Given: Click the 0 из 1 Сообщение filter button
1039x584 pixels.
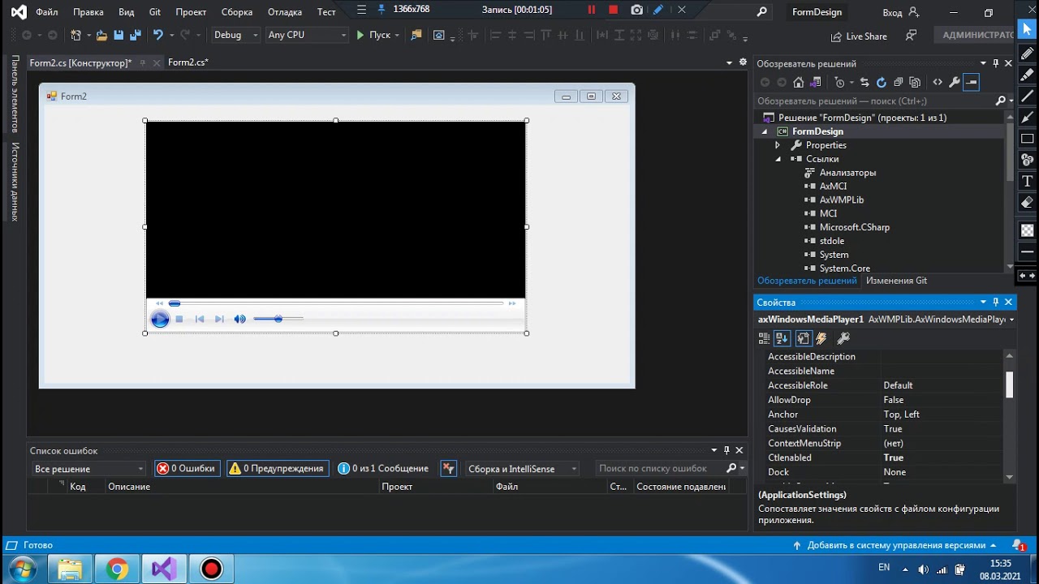Looking at the screenshot, I should (x=383, y=468).
